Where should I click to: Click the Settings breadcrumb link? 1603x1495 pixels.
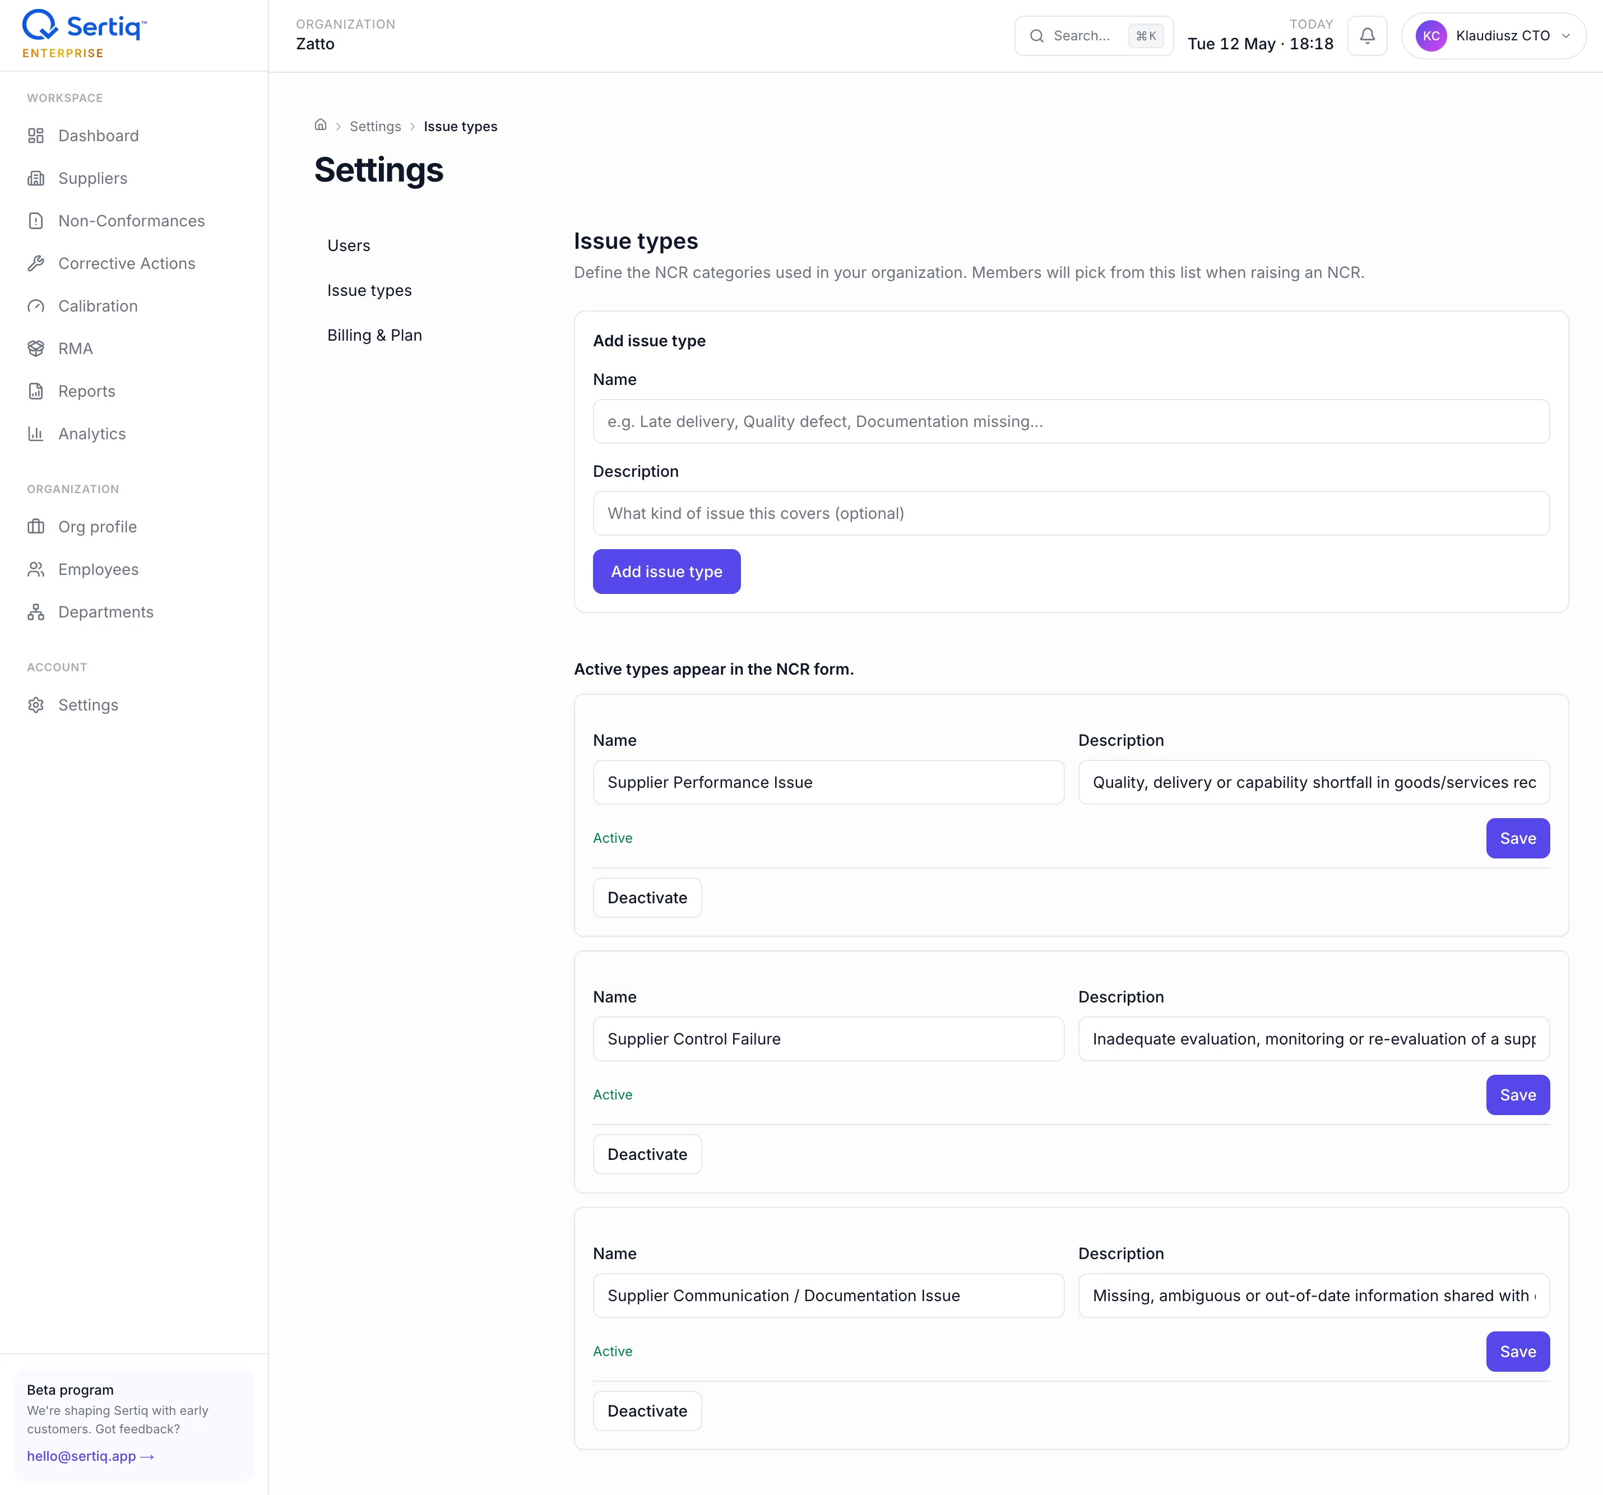375,127
